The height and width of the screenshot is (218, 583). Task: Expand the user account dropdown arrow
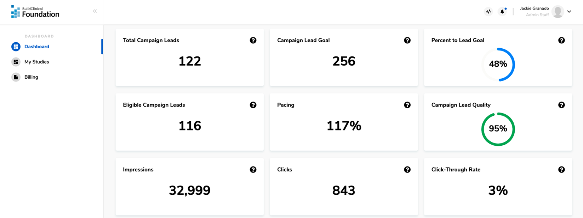569,12
